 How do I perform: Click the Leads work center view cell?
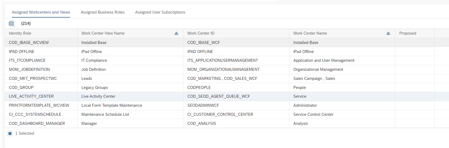(x=87, y=79)
